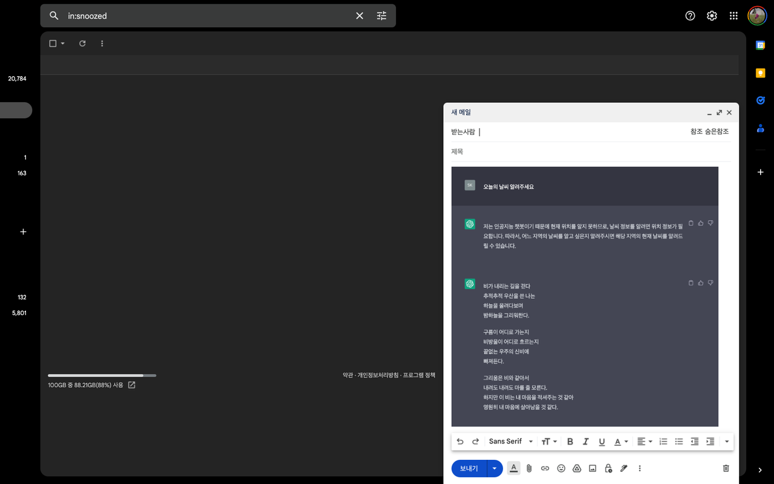Insert files using Drive
The width and height of the screenshot is (774, 484).
(x=577, y=468)
